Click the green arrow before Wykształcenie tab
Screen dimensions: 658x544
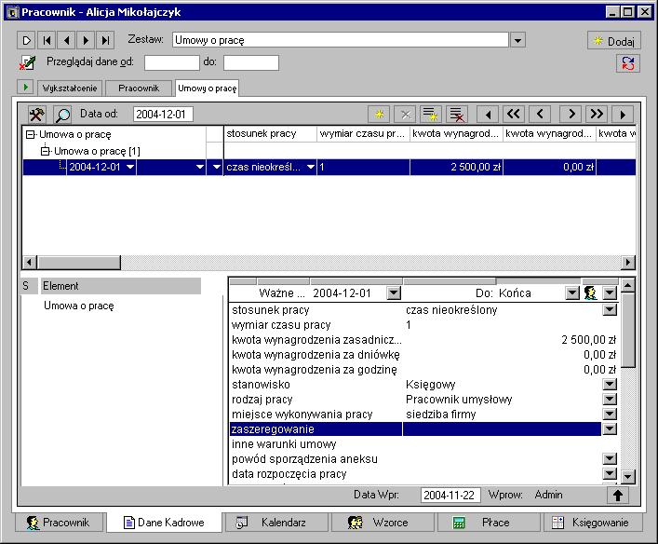pos(26,88)
